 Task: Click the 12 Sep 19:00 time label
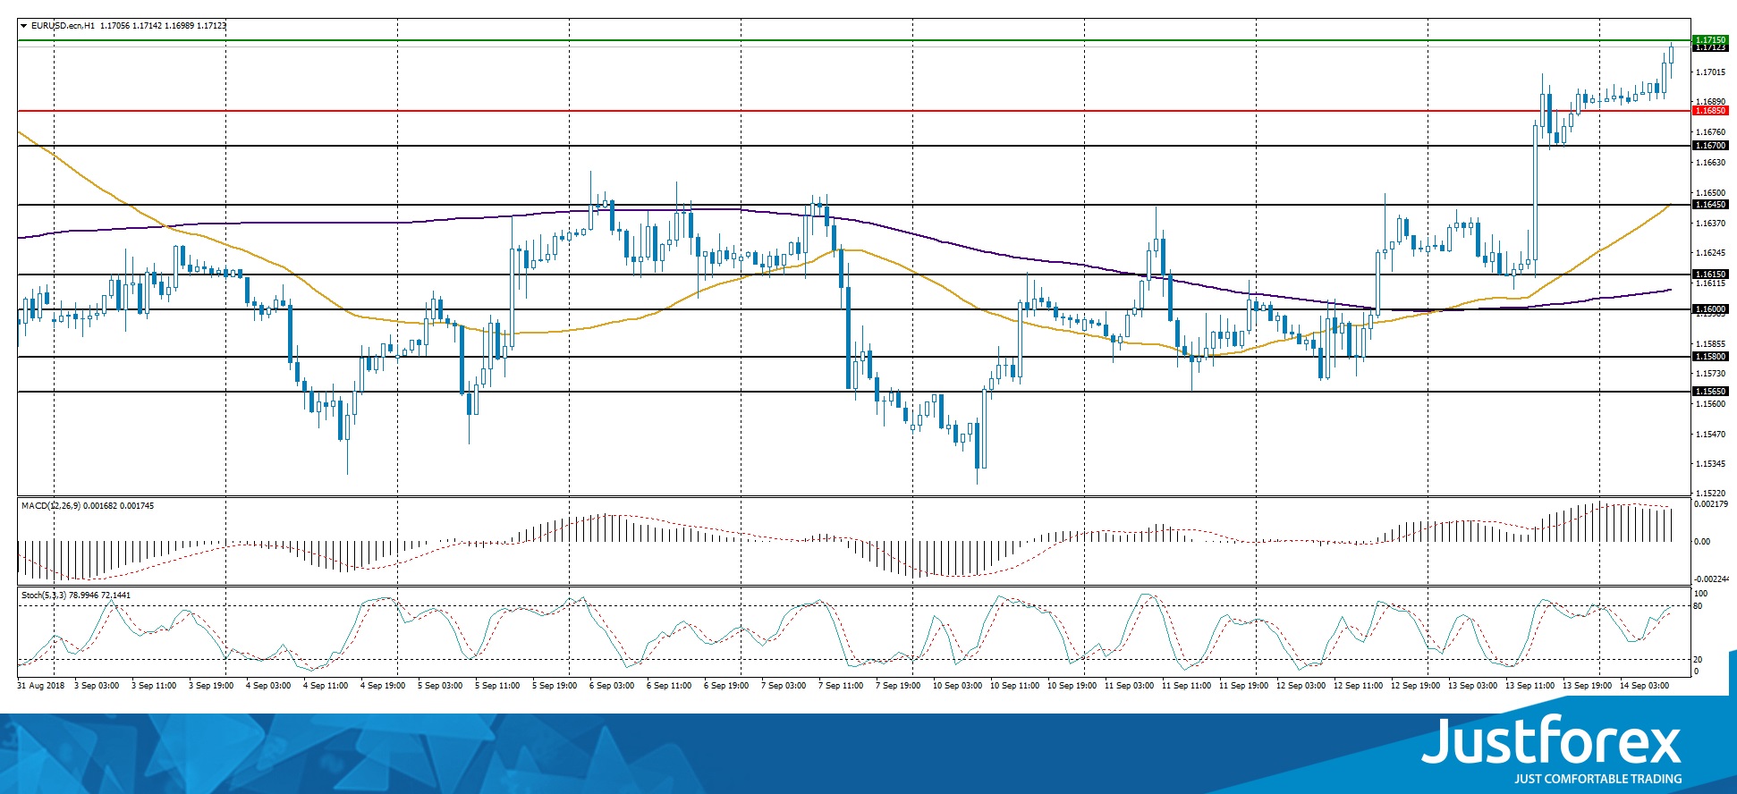[1415, 686]
